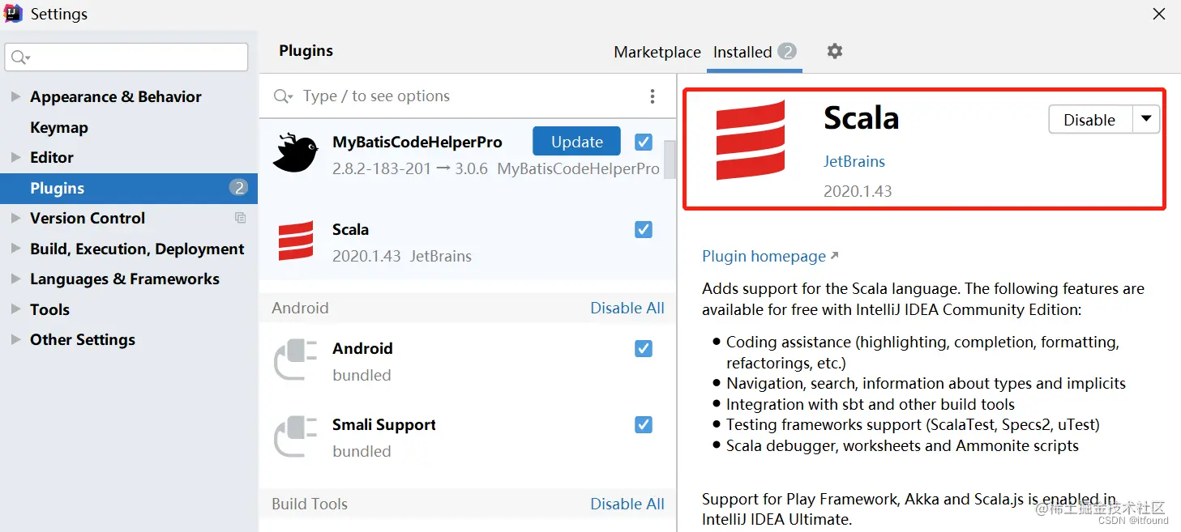The height and width of the screenshot is (532, 1181).
Task: Uncheck the Smali Support plugin checkbox
Action: (x=644, y=424)
